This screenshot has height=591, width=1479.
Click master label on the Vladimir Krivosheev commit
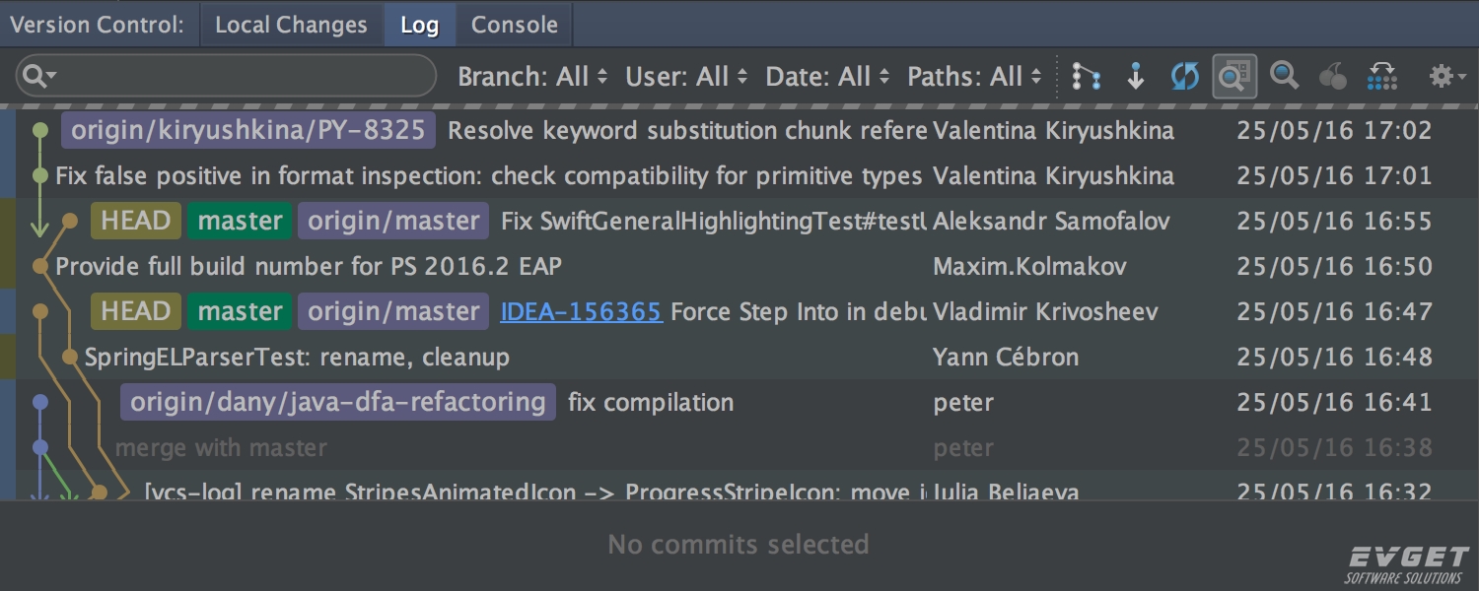pos(241,311)
